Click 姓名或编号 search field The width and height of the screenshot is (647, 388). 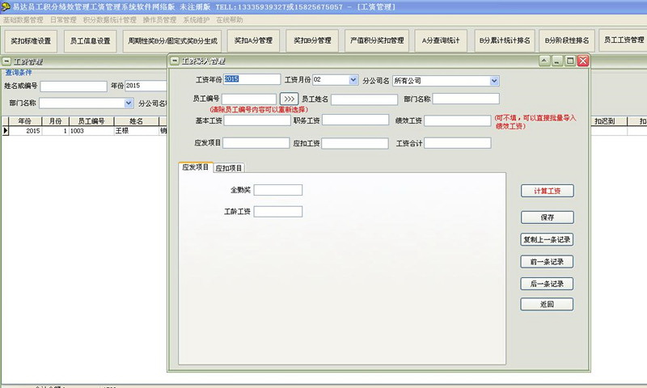pyautogui.click(x=74, y=86)
